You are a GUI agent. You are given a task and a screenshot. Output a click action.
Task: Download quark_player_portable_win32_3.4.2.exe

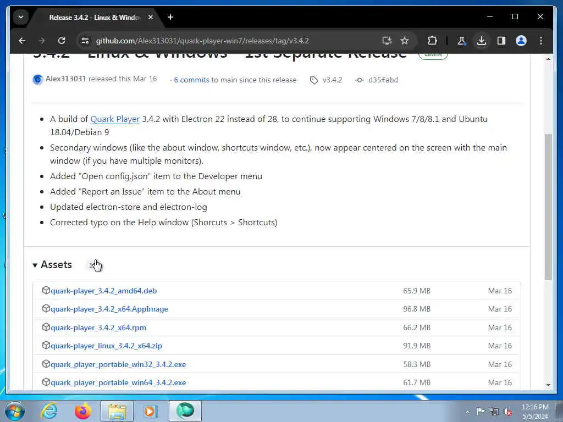coord(118,365)
